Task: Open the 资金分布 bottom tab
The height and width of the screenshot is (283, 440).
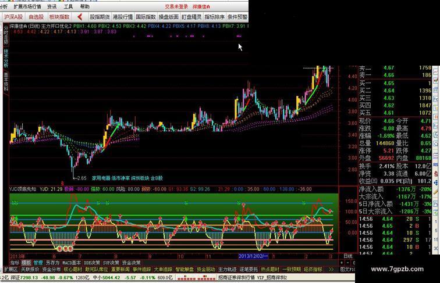Action: click(x=51, y=270)
